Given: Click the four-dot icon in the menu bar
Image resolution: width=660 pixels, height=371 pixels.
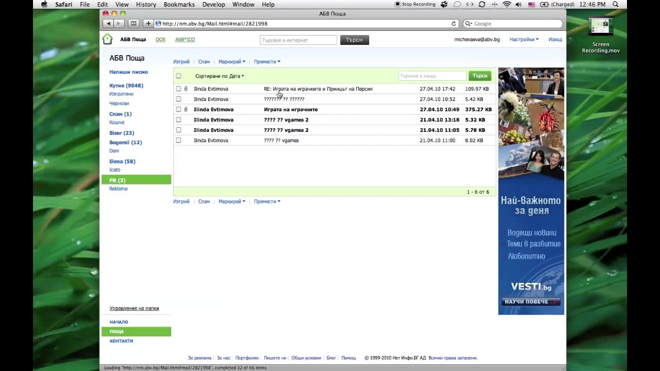Looking at the screenshot, I should [494, 4].
